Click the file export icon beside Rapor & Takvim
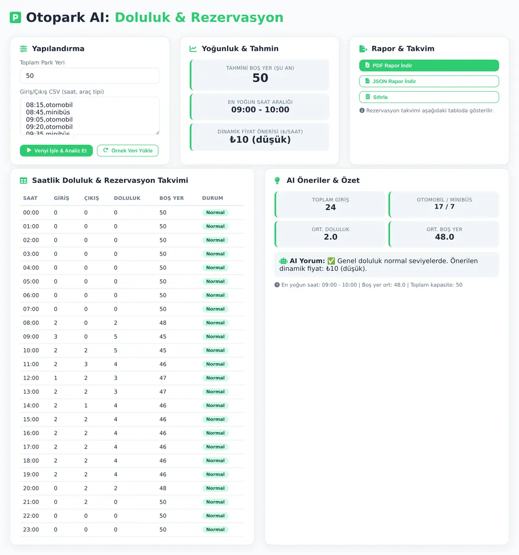The image size is (519, 555). tap(363, 49)
